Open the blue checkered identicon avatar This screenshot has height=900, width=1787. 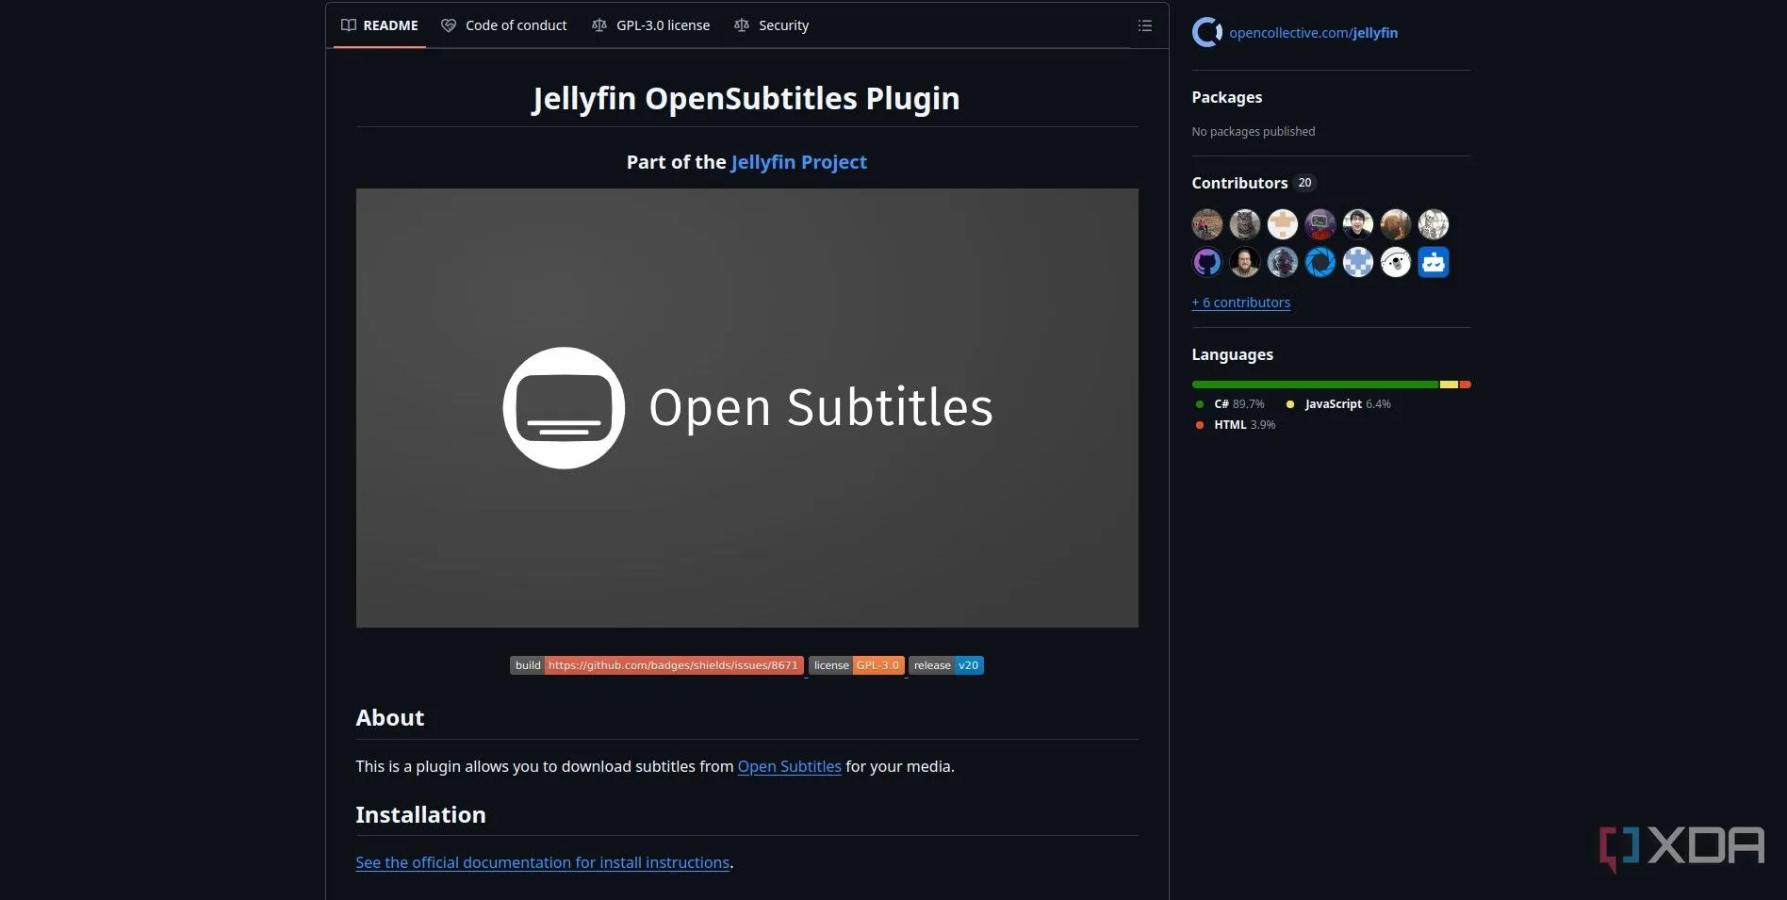coord(1357,262)
